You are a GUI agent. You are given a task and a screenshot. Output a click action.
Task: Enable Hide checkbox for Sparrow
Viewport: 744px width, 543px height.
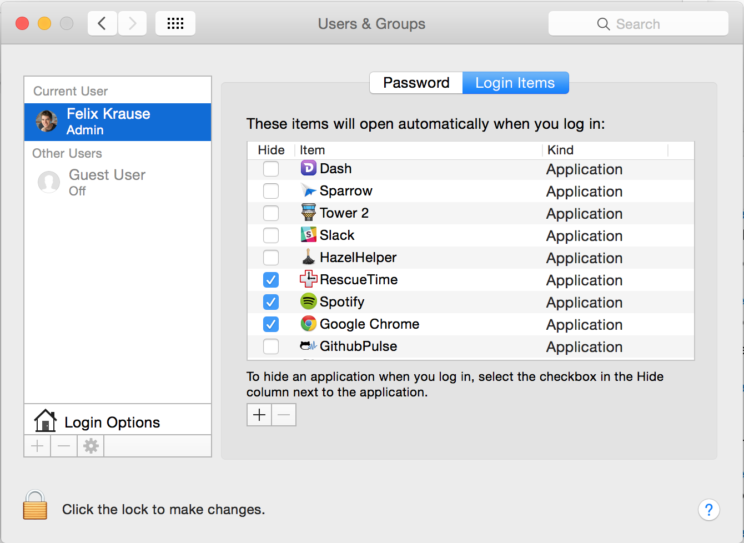click(x=271, y=190)
